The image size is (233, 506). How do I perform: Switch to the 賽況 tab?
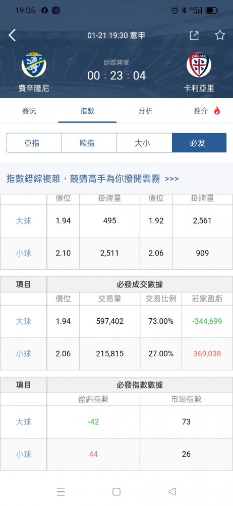click(29, 111)
